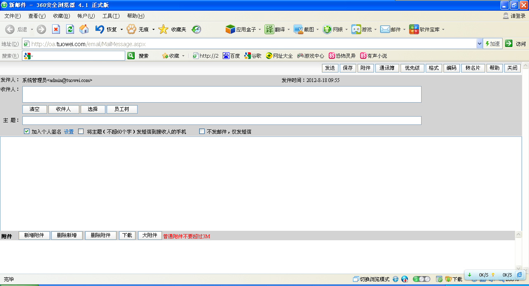Click the green search magnifier icon

point(131,56)
